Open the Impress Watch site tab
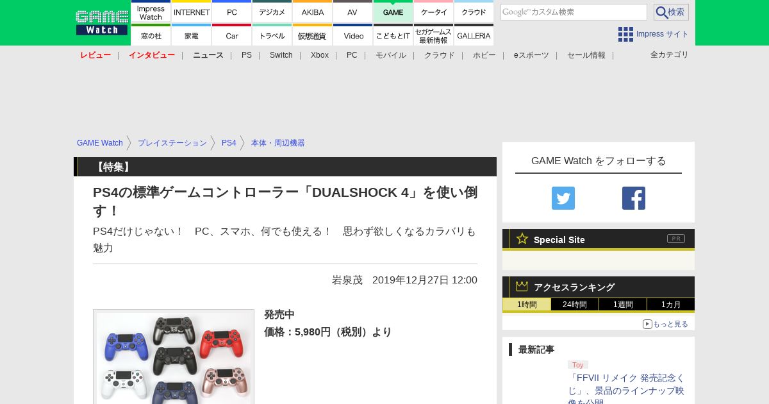Screen dimensions: 769x404 [151, 12]
